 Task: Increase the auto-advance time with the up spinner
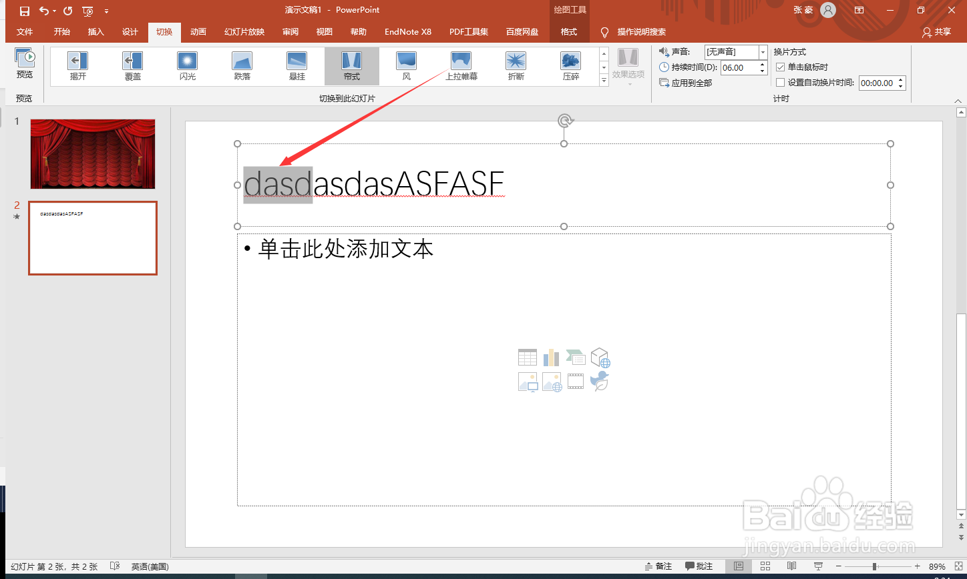point(901,80)
